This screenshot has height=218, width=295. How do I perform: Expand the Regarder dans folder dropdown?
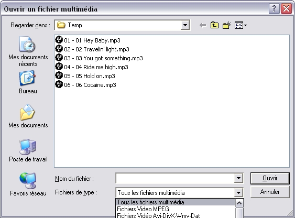pos(185,25)
